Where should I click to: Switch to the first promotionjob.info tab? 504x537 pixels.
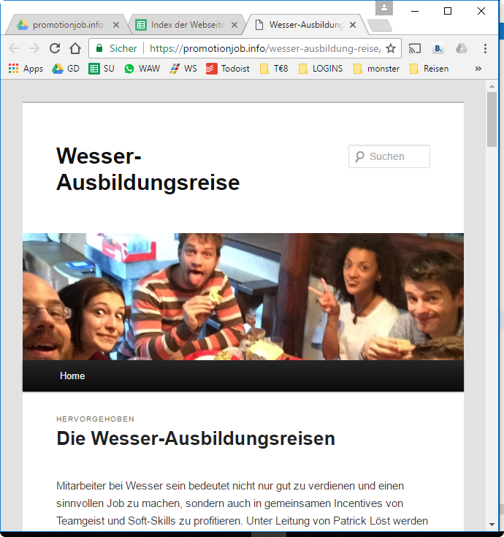click(66, 25)
